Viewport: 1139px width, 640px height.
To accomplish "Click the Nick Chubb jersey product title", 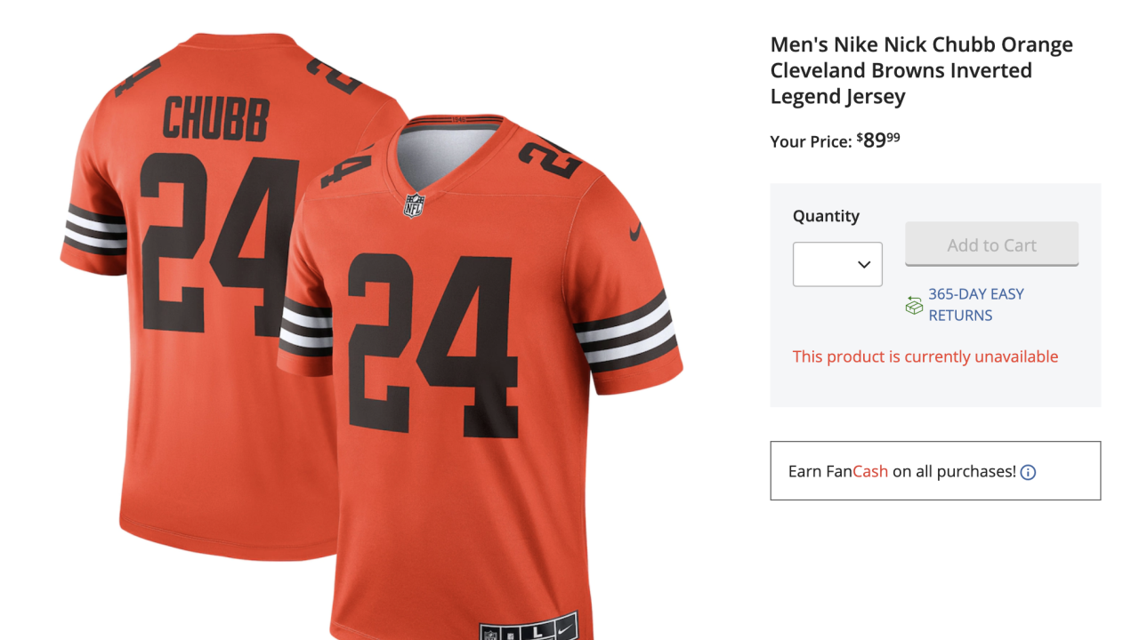I will point(921,70).
